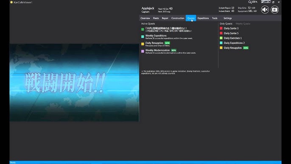
Task: Open the 100% zoom magnifier control
Action: click(x=253, y=2)
